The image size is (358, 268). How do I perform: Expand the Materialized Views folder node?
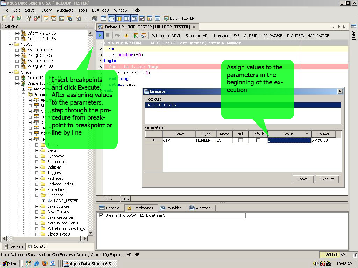37,223
